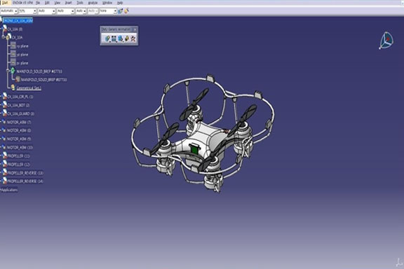Collapse the MANIFOLD_SOLID_BREP body node
Image resolution: width=404 pixels, height=269 pixels.
(8, 71)
